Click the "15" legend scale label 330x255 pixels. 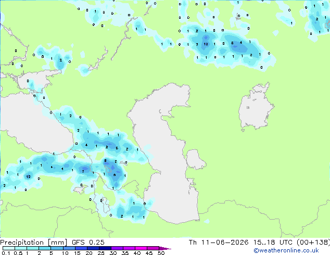tap(77, 253)
